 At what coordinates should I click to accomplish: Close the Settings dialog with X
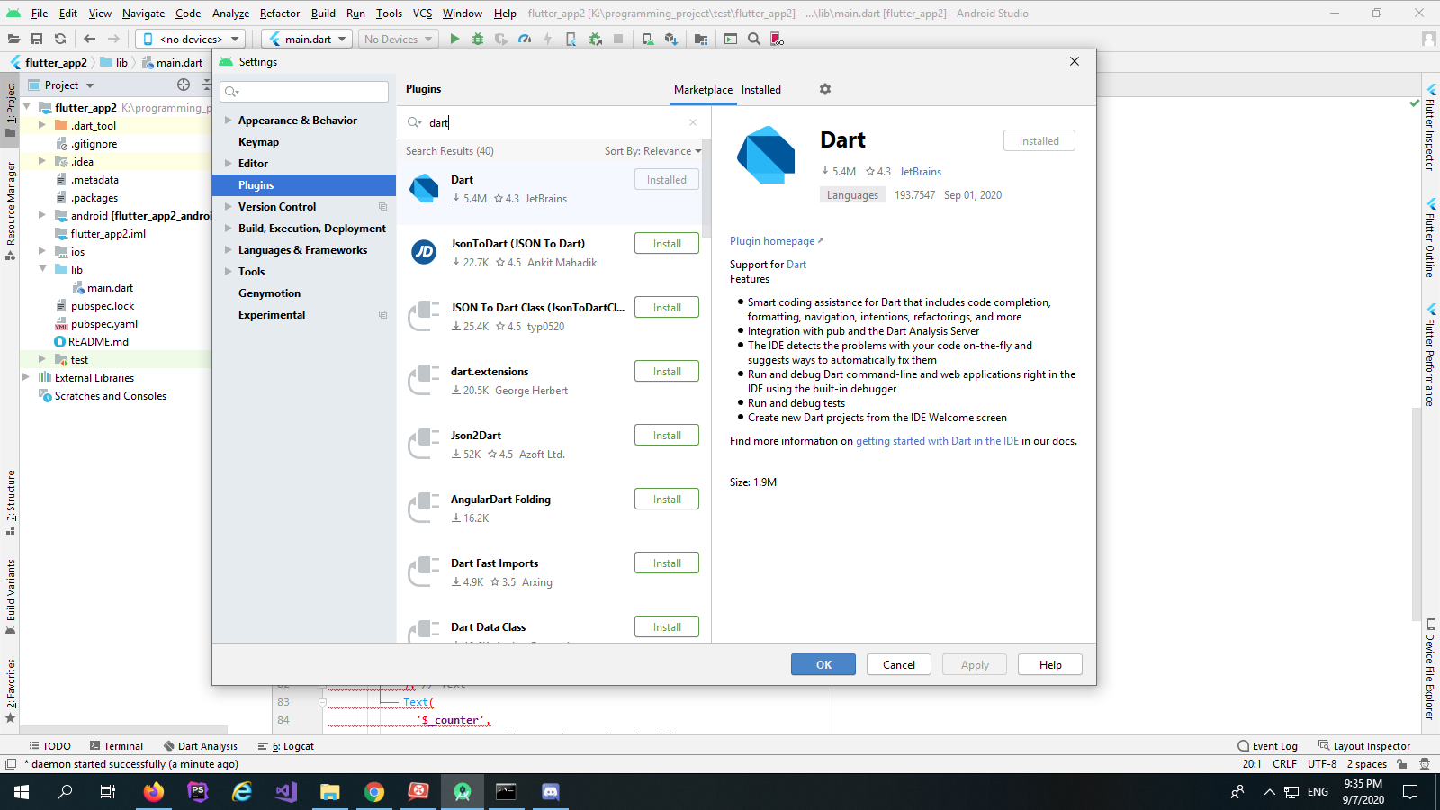click(1075, 61)
